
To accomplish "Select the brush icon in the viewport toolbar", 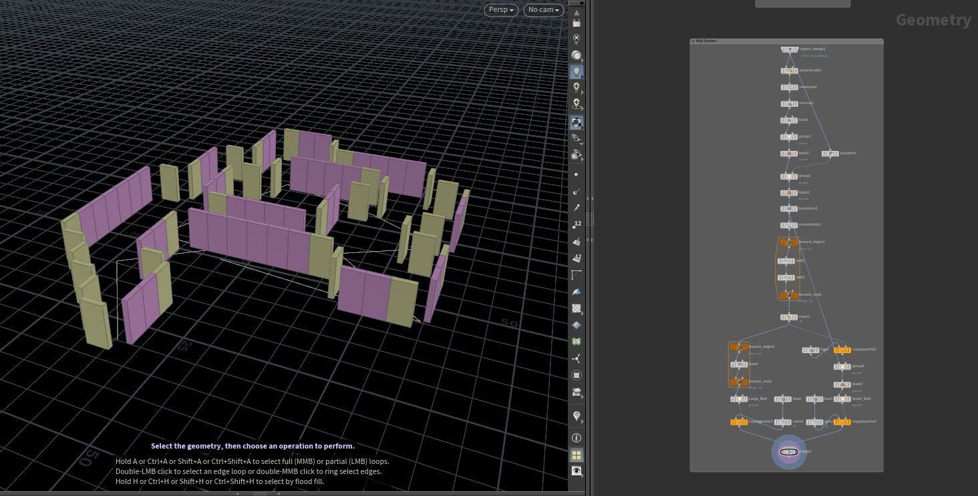I will (x=577, y=192).
